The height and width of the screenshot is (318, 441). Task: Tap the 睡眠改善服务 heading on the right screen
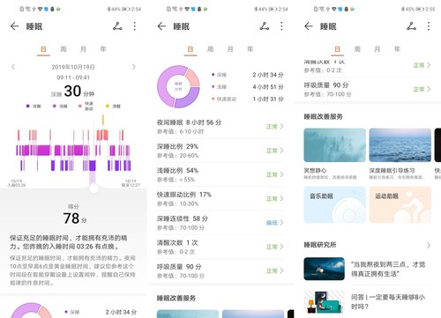point(323,116)
